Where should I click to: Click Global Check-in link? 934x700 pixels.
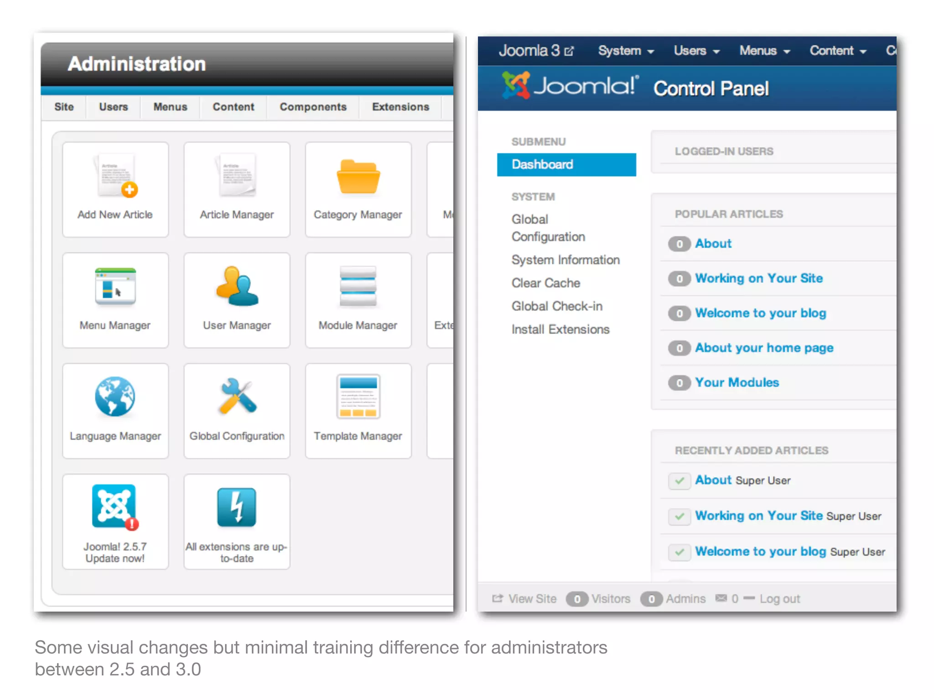click(557, 306)
